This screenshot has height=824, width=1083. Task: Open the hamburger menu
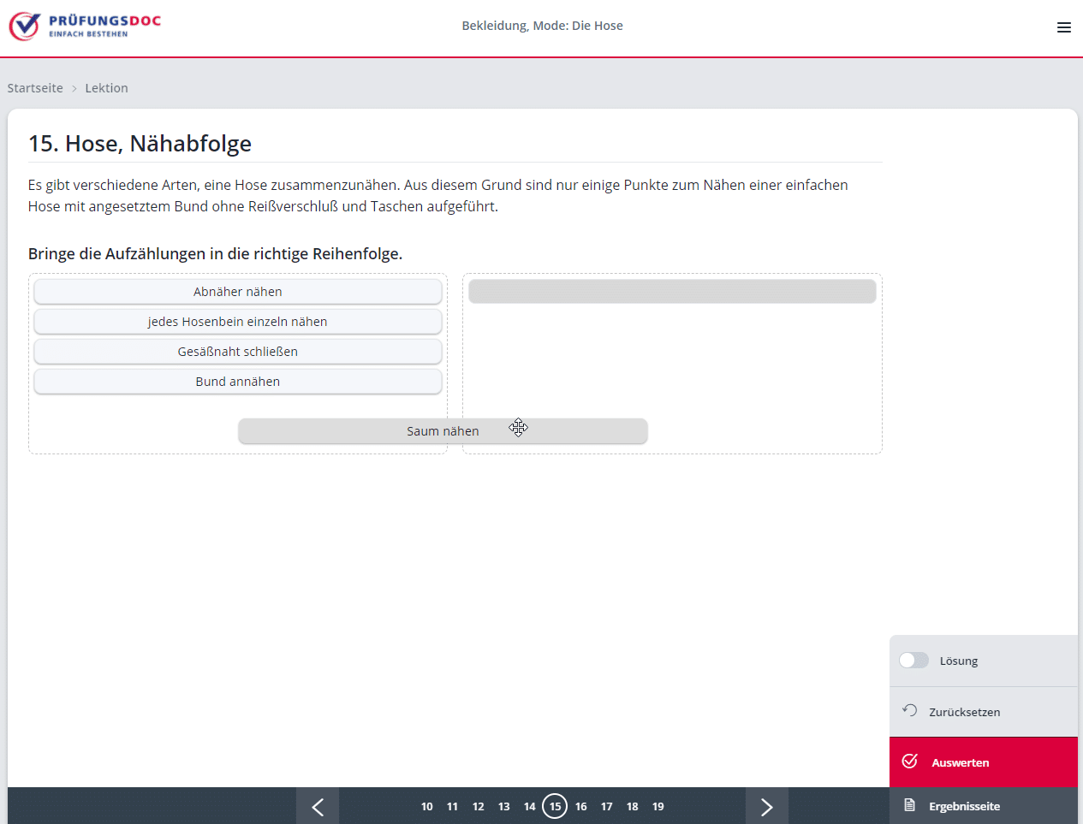coord(1063,27)
